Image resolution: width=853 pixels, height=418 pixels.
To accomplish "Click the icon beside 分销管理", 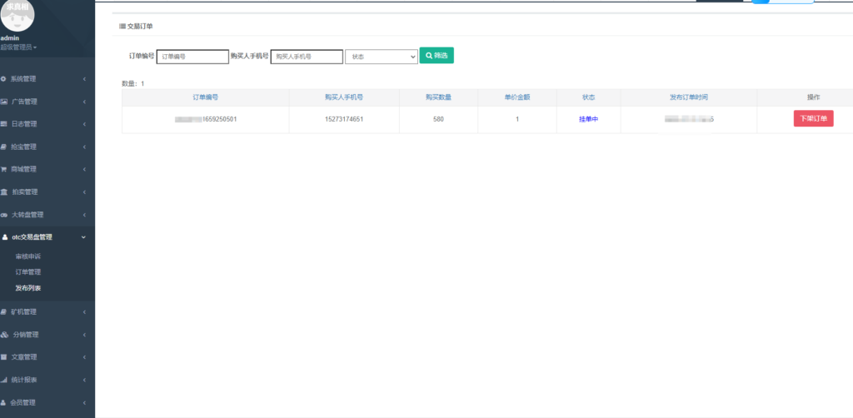I will [x=4, y=335].
